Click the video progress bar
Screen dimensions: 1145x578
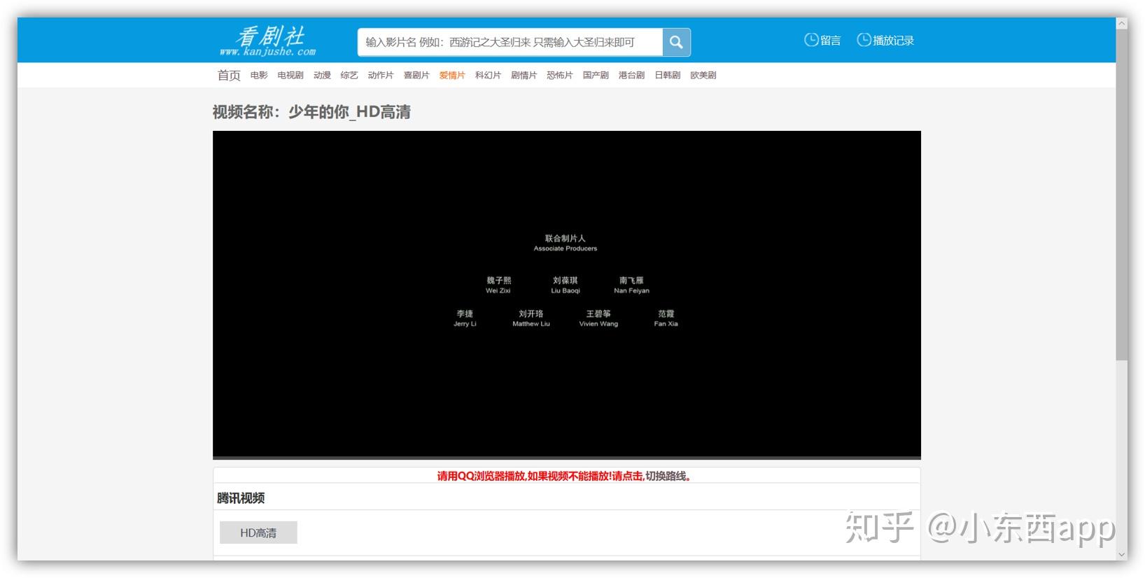point(567,458)
